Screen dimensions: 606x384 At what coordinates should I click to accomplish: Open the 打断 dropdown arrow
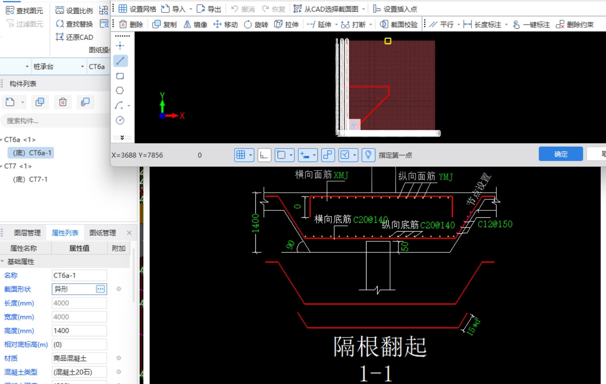371,24
